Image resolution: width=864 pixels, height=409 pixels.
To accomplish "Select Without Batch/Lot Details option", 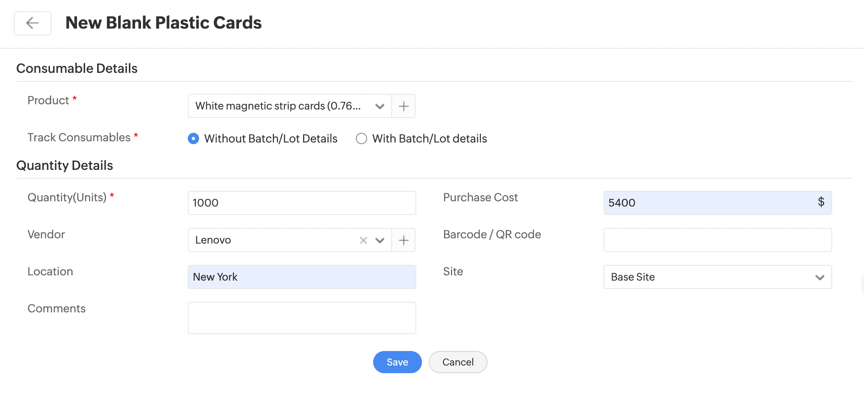I will tap(193, 139).
